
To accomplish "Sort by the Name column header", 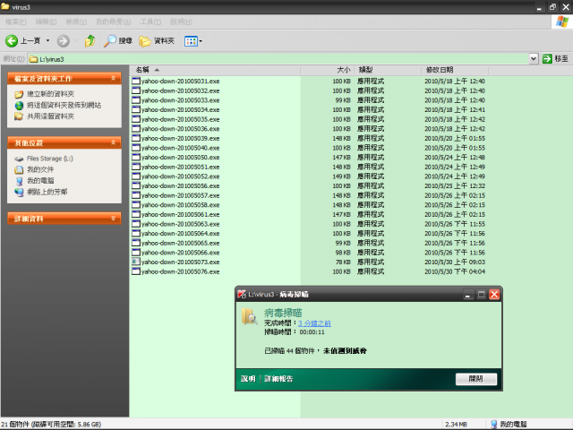I will [x=215, y=70].
